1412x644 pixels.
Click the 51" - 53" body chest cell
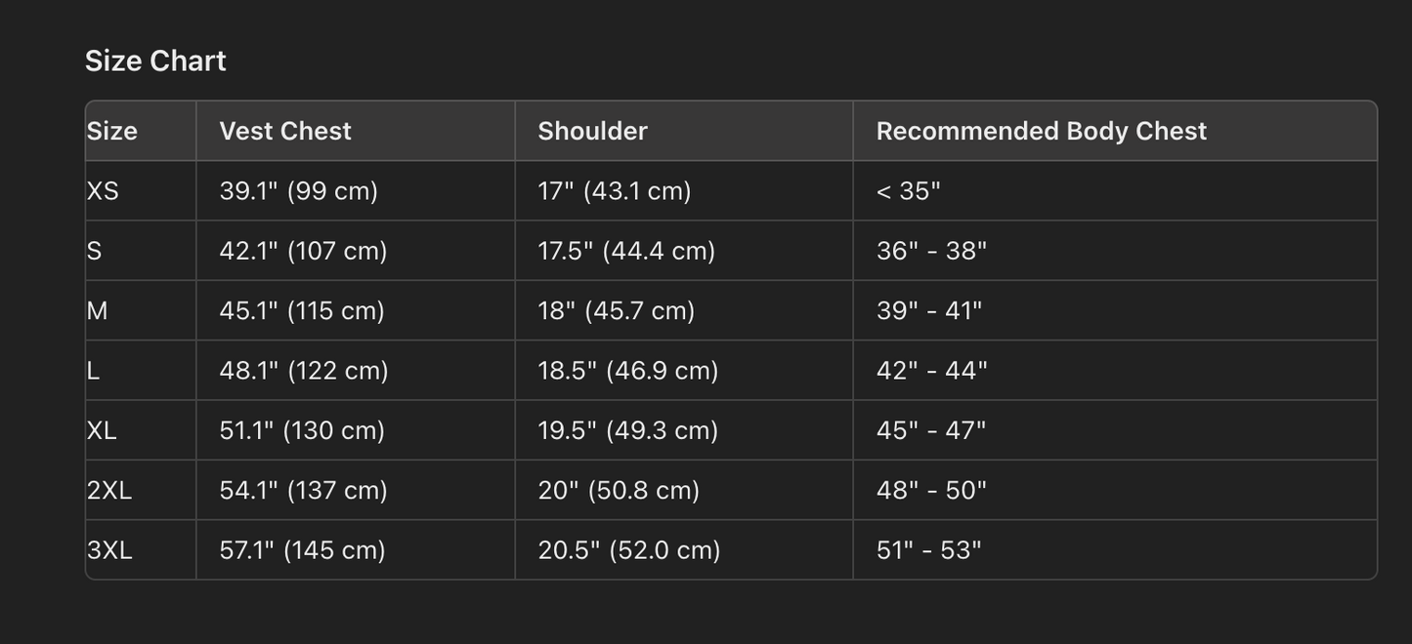928,550
